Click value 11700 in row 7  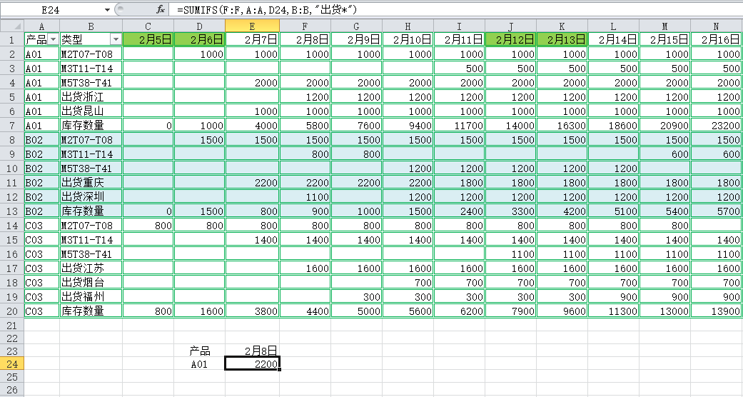point(459,125)
